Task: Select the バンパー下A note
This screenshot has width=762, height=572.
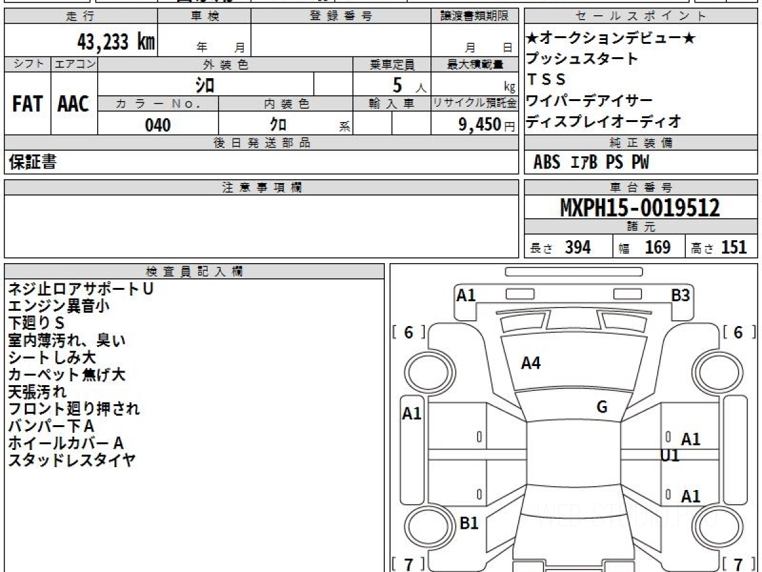Action: coord(51,426)
